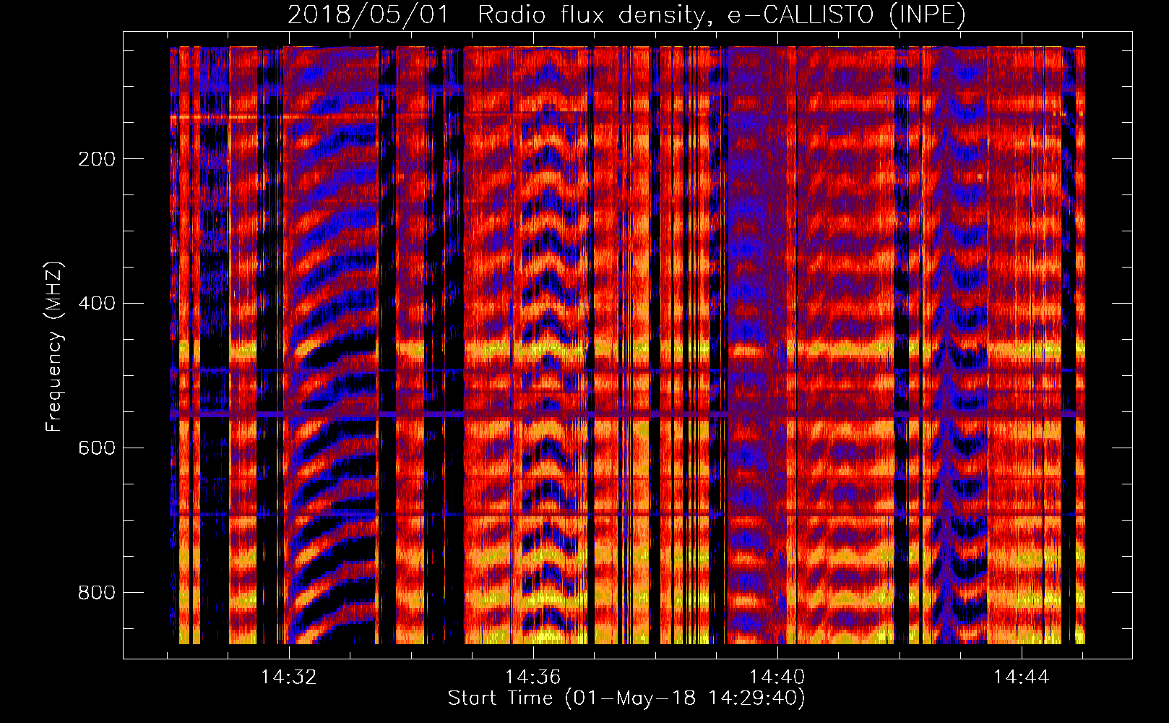Click the 800 frequency tick label
Screen dimensions: 1169x723
point(97,593)
